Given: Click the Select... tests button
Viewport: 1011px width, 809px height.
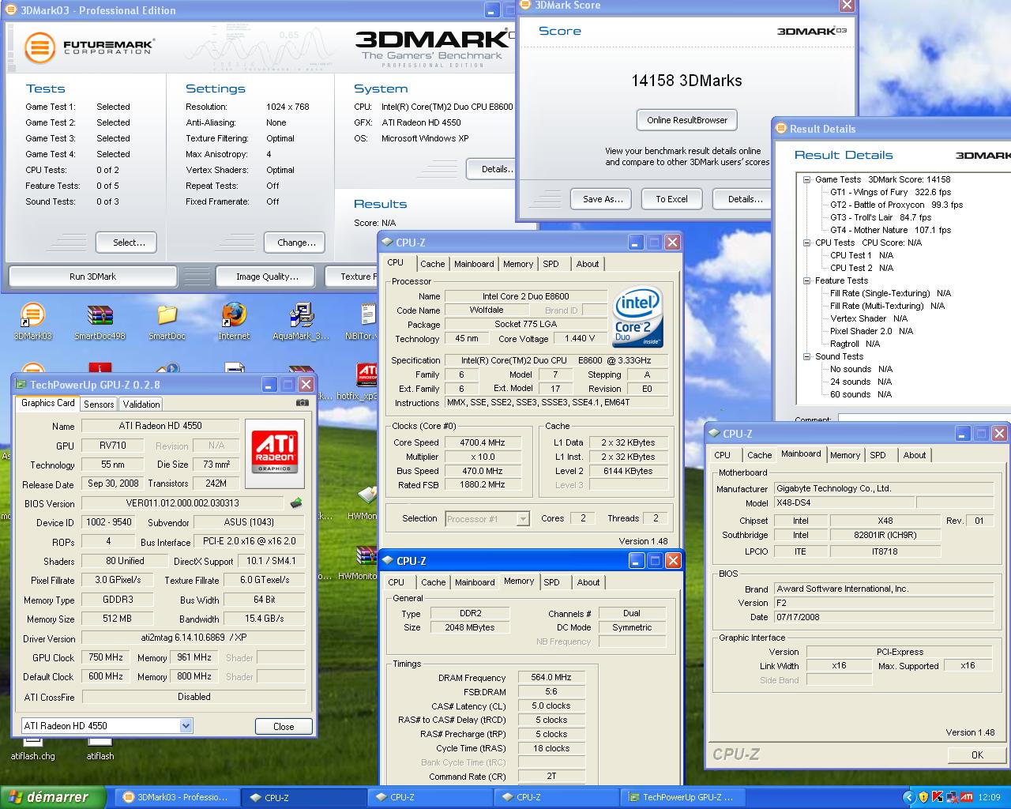Looking at the screenshot, I should click(x=126, y=243).
